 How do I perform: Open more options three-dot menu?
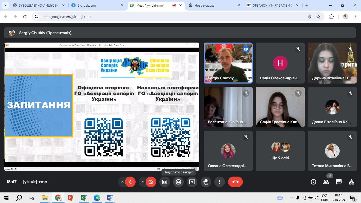coord(219,182)
